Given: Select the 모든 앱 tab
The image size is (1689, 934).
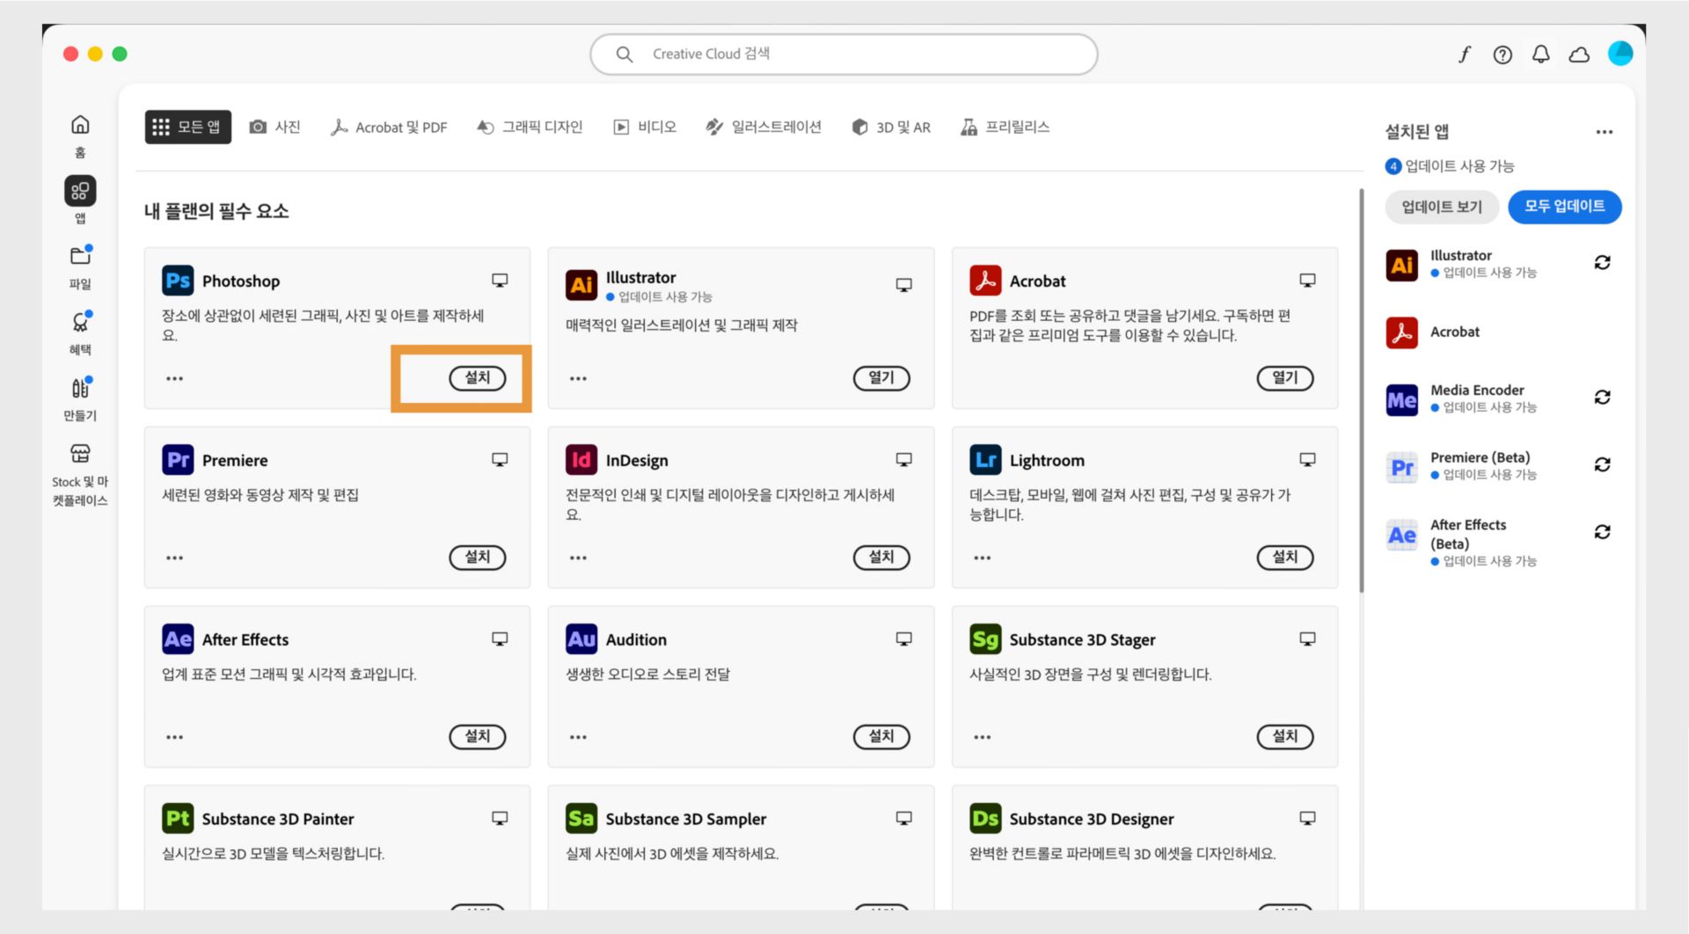Looking at the screenshot, I should click(187, 127).
